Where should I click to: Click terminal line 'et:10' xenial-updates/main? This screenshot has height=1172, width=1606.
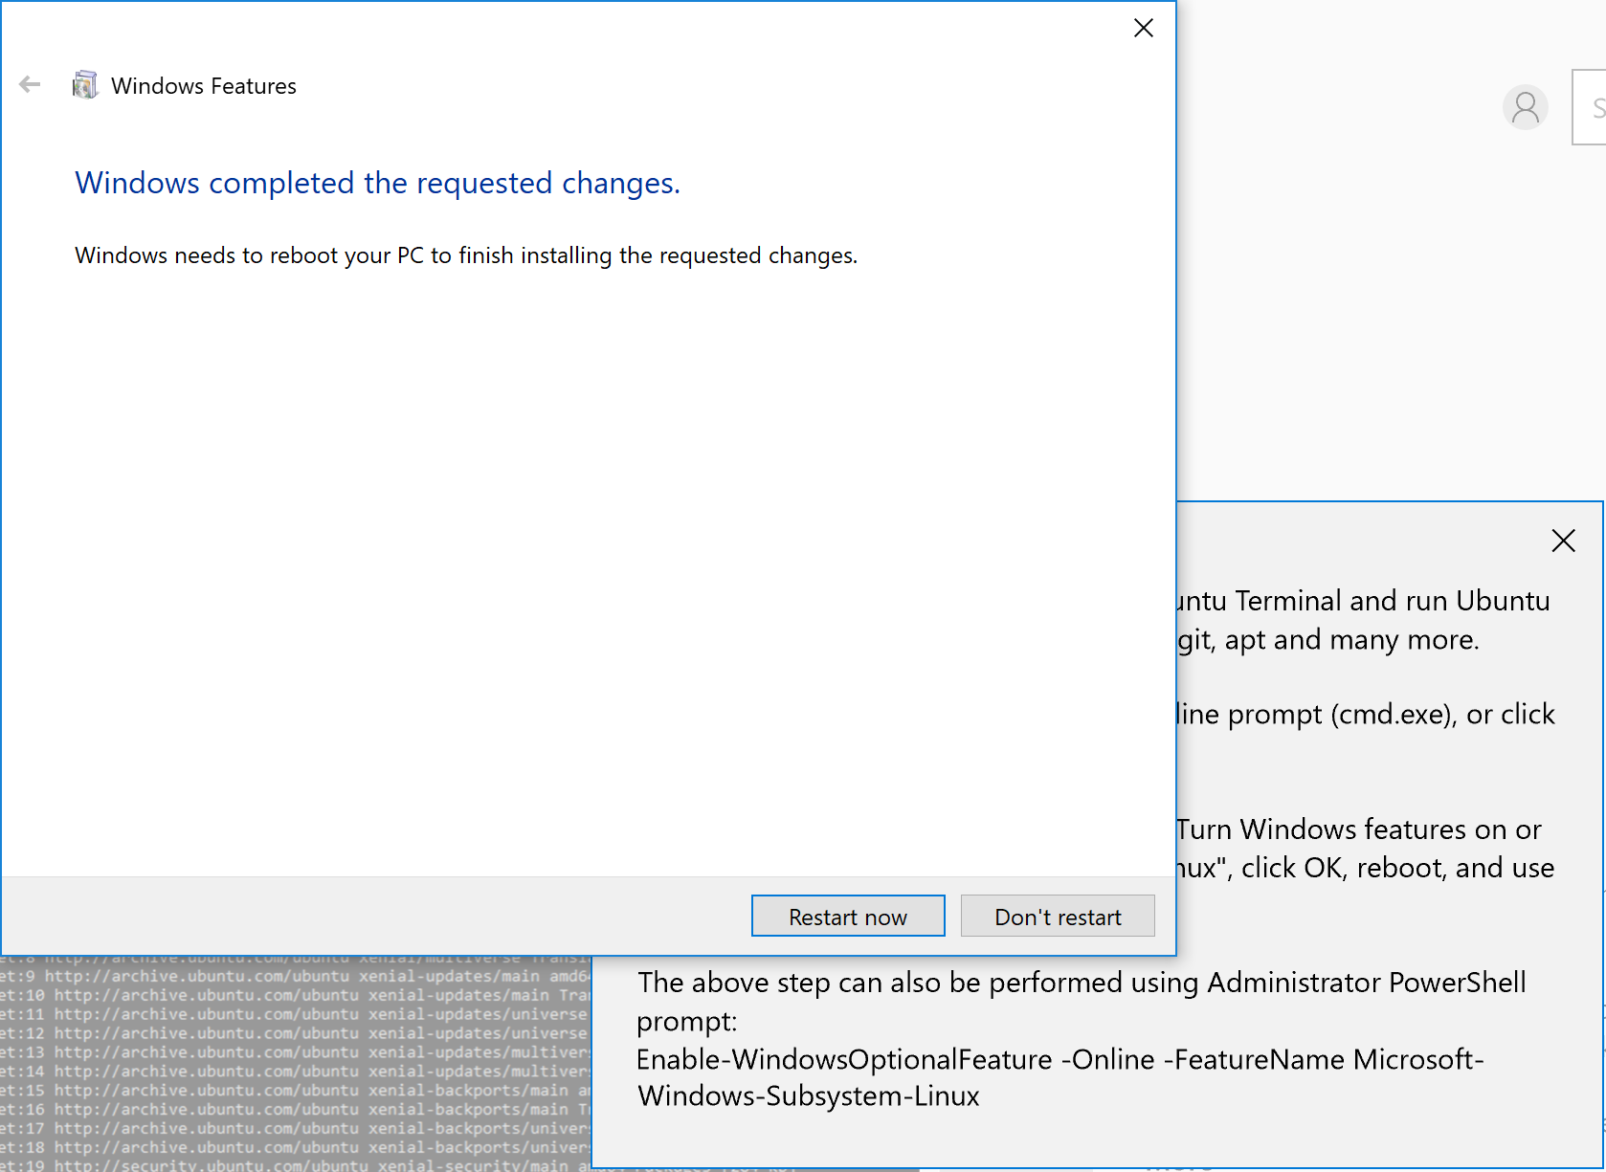296,995
